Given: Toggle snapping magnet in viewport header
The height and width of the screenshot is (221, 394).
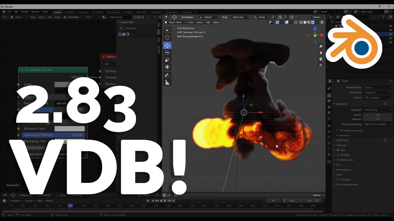Looking at the screenshot, I should pyautogui.click(x=280, y=17).
